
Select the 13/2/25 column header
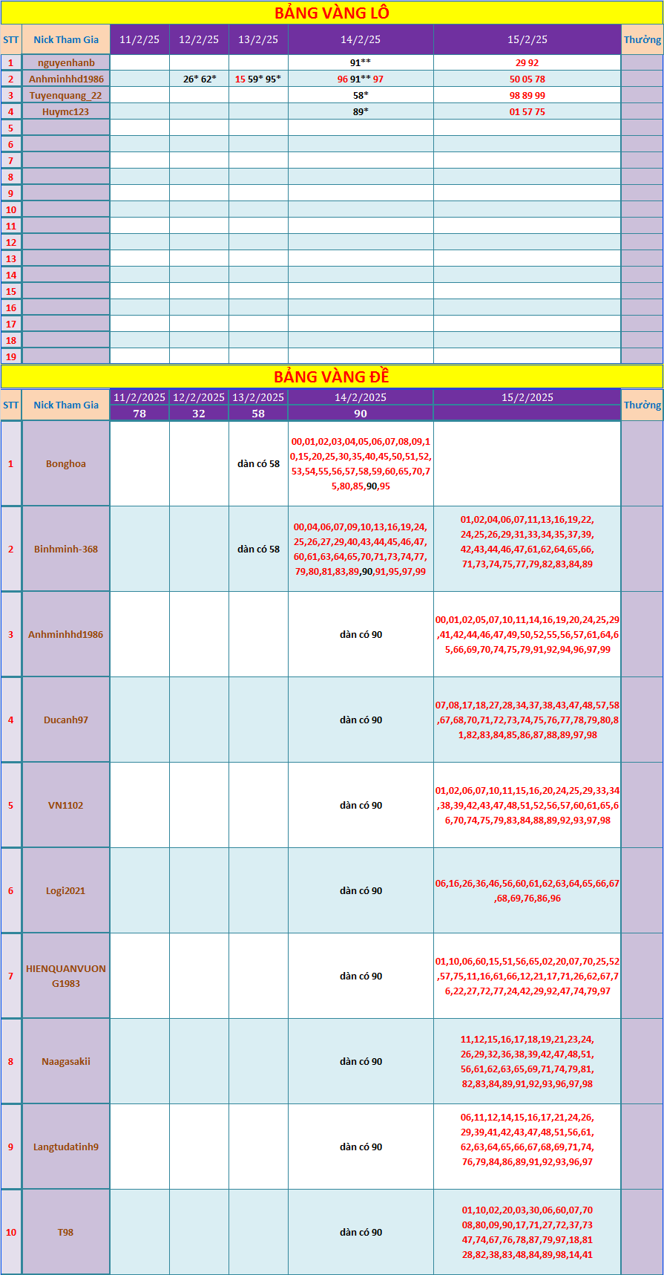point(258,39)
